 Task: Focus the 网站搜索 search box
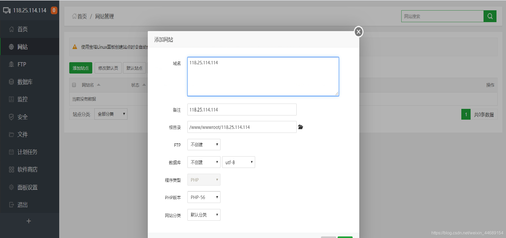point(442,16)
